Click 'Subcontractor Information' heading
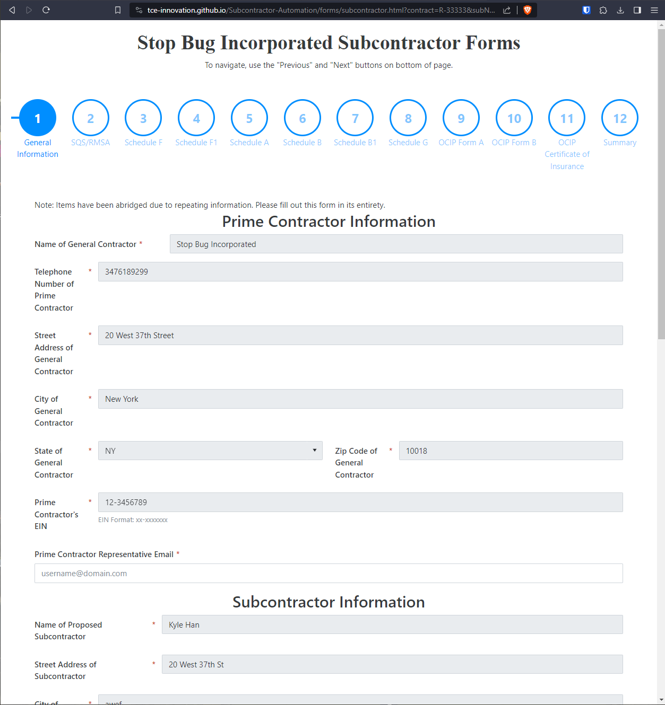 329,602
